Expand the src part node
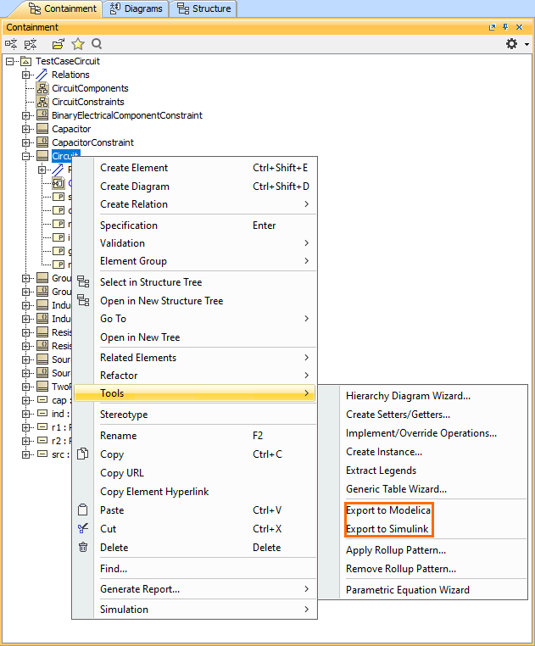Screen dimensions: 535x646 click(x=26, y=455)
